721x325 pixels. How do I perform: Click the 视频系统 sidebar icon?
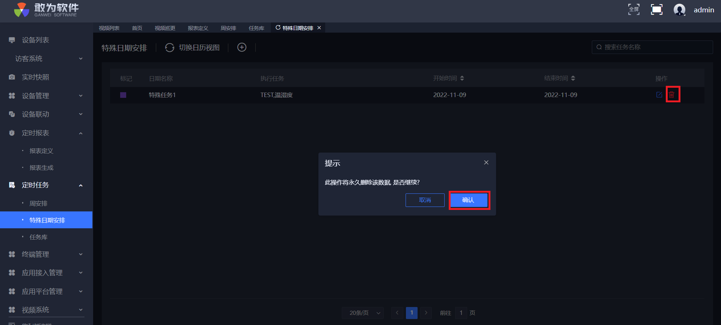click(12, 310)
